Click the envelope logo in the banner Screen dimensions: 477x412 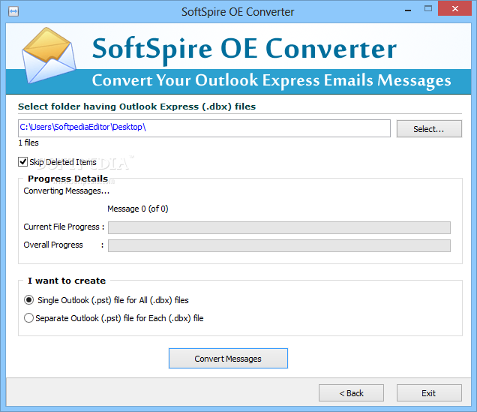pos(49,56)
